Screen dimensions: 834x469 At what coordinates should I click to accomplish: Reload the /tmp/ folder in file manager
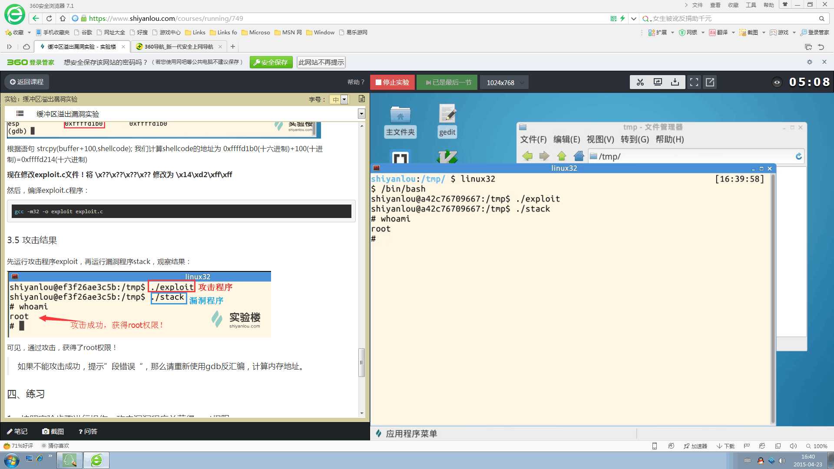(x=798, y=156)
